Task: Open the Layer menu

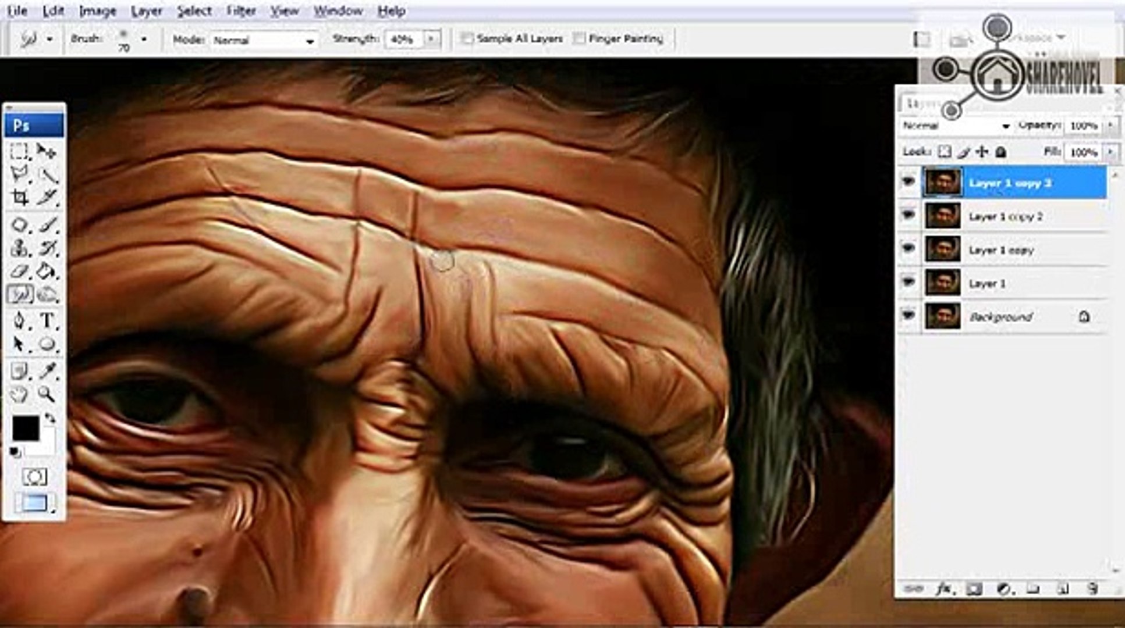Action: (146, 11)
